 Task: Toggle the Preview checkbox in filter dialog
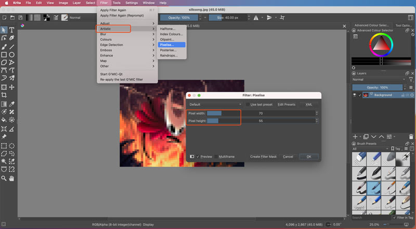point(198,157)
